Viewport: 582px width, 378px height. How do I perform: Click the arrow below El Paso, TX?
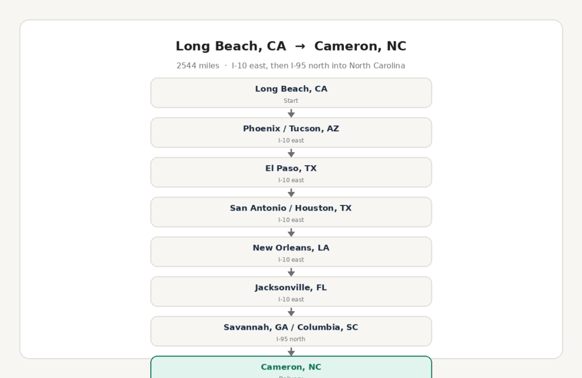[291, 192]
